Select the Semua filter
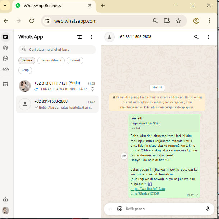 (27, 60)
